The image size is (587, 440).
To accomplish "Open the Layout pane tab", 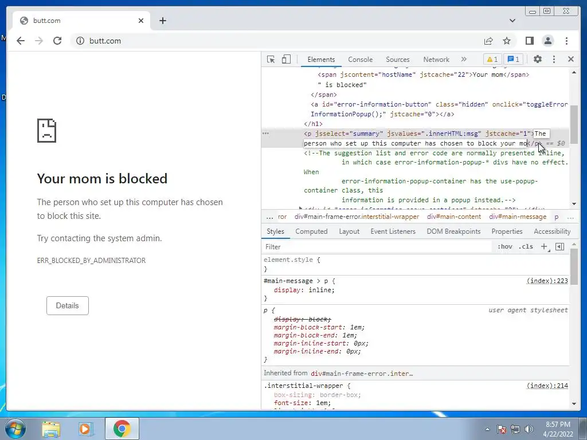I will pyautogui.click(x=349, y=231).
